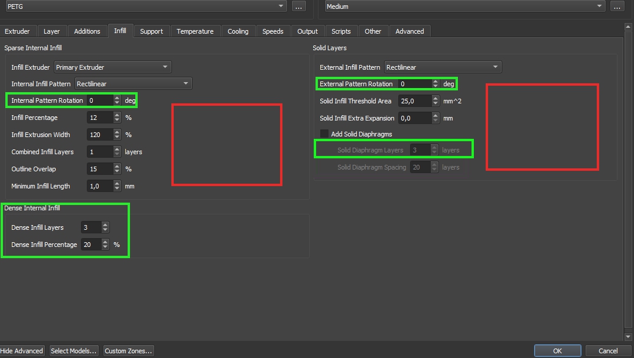Image resolution: width=634 pixels, height=358 pixels.
Task: Enable Add Solid Diaphragms checkbox
Action: [x=324, y=134]
